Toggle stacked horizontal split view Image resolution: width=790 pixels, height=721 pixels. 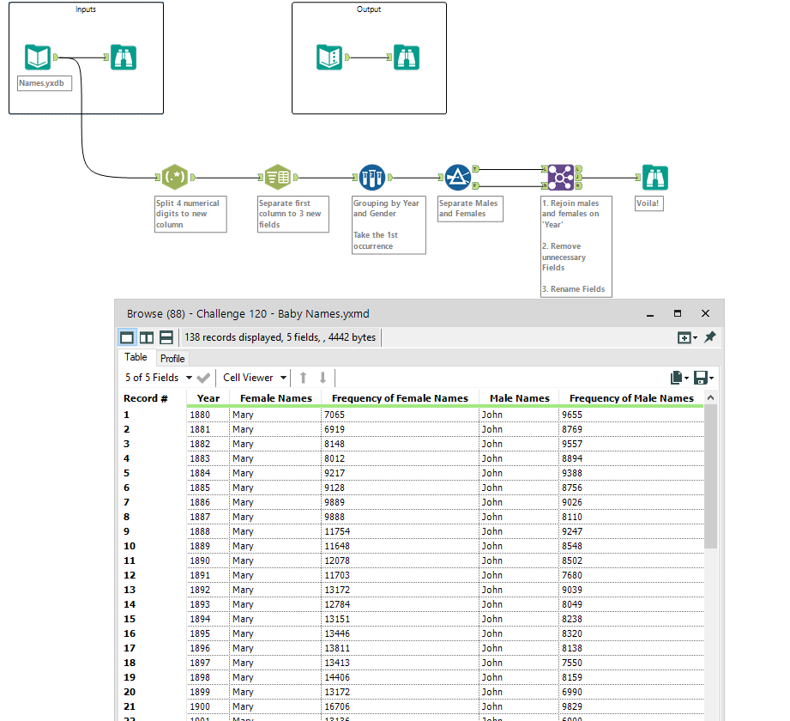pos(166,338)
